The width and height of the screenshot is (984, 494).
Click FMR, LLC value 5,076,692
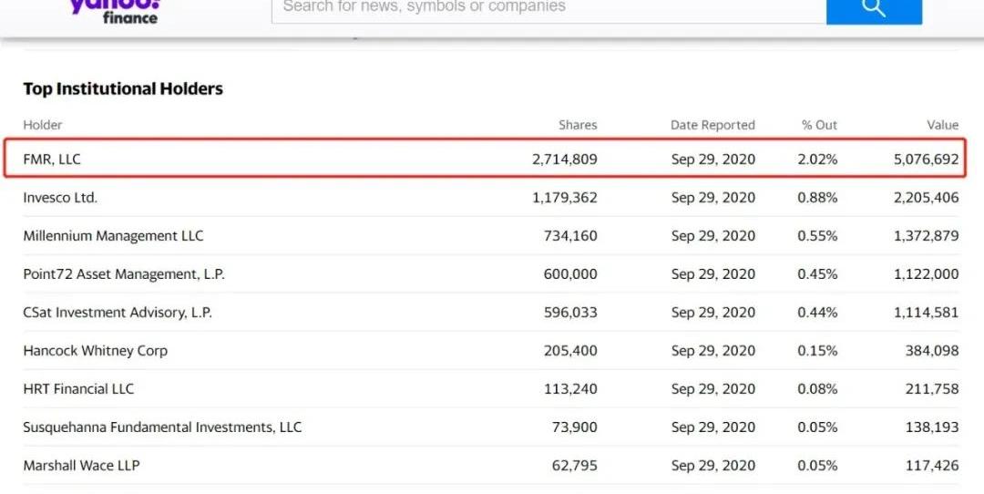pos(926,160)
